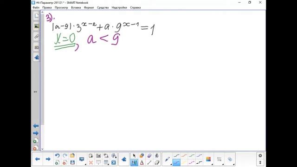
Task: Open the Page Sorter sidebar tab
Action: tap(36, 16)
